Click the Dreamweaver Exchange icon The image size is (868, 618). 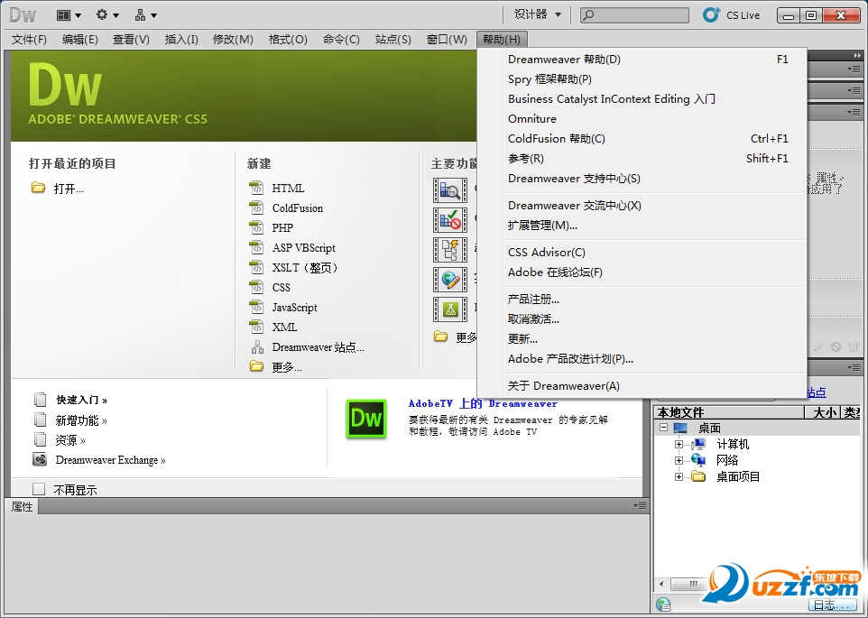click(x=40, y=459)
